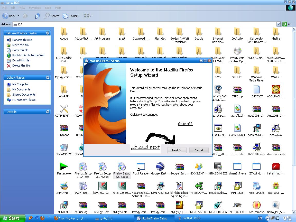
Task: Open the Tools menu
Action: tap(48, 8)
